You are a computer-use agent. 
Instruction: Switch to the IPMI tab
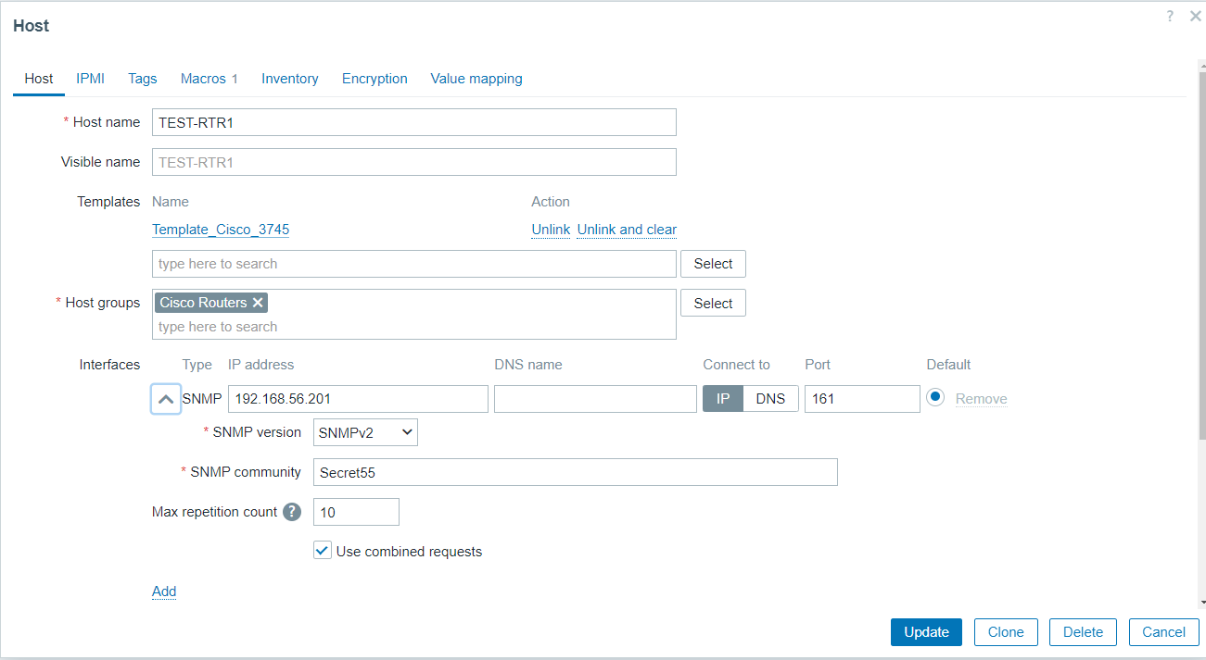90,79
